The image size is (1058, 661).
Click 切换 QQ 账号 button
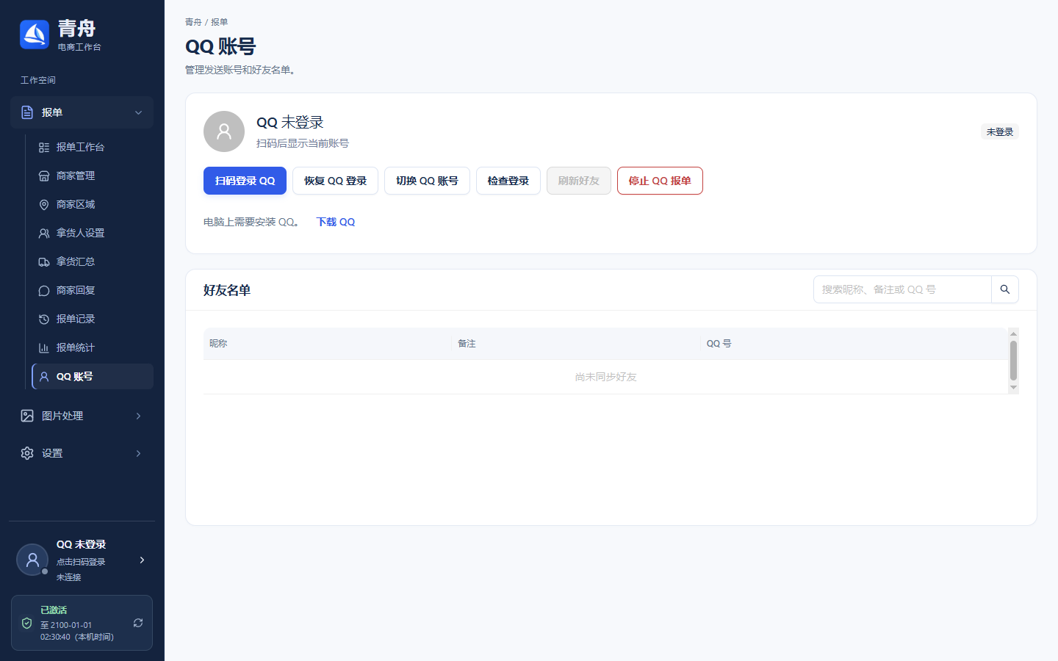click(x=427, y=181)
